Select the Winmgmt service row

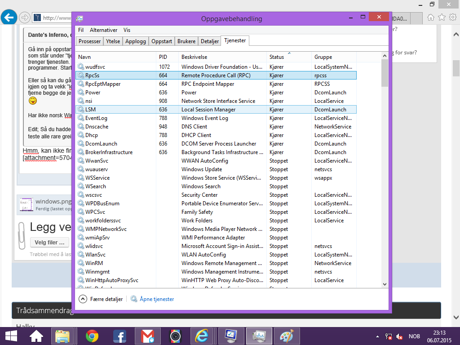pos(216,272)
